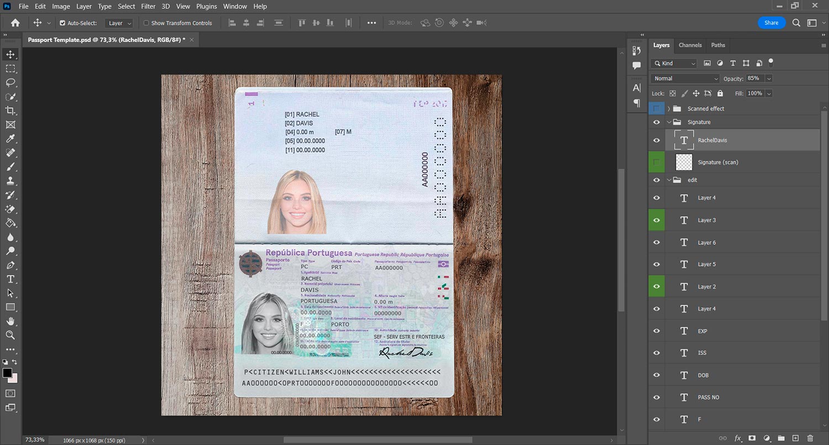Click the Zoom tool in toolbar
Viewport: 829px width, 445px height.
coord(11,335)
